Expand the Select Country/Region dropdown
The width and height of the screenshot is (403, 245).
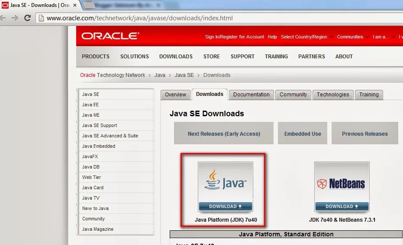(307, 37)
